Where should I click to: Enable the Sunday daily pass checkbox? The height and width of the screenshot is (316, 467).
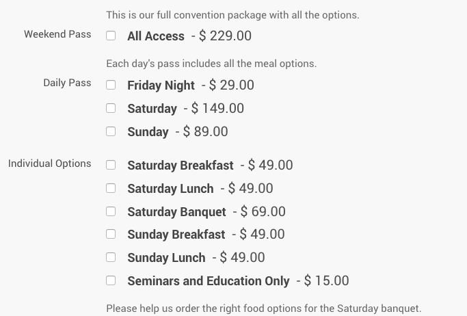coord(111,131)
